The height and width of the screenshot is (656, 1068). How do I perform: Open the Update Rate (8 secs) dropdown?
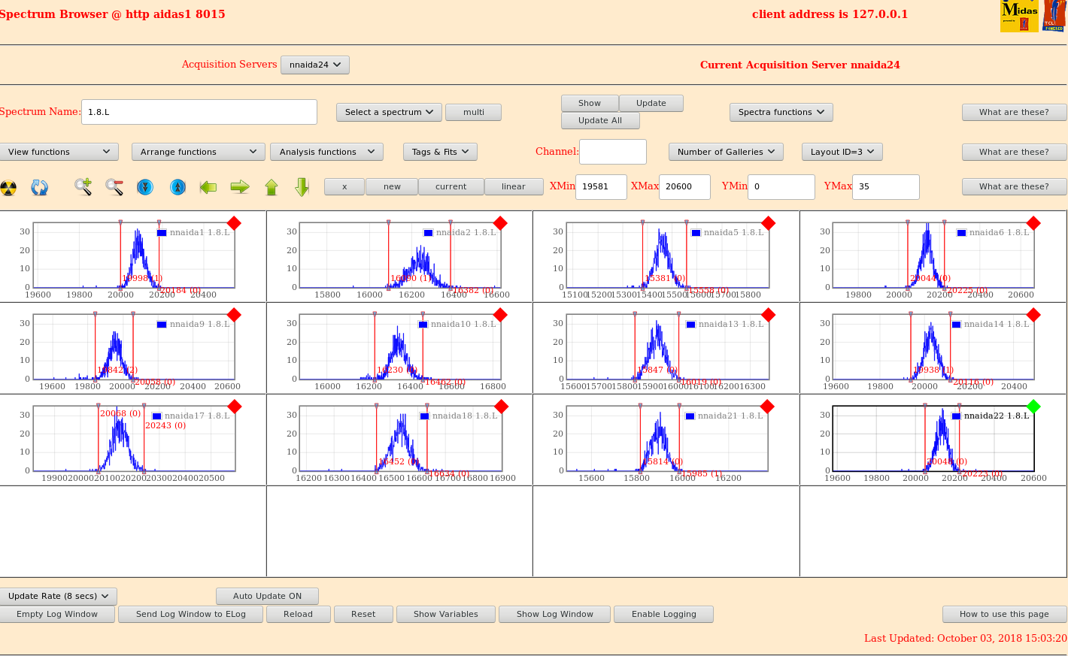[59, 597]
